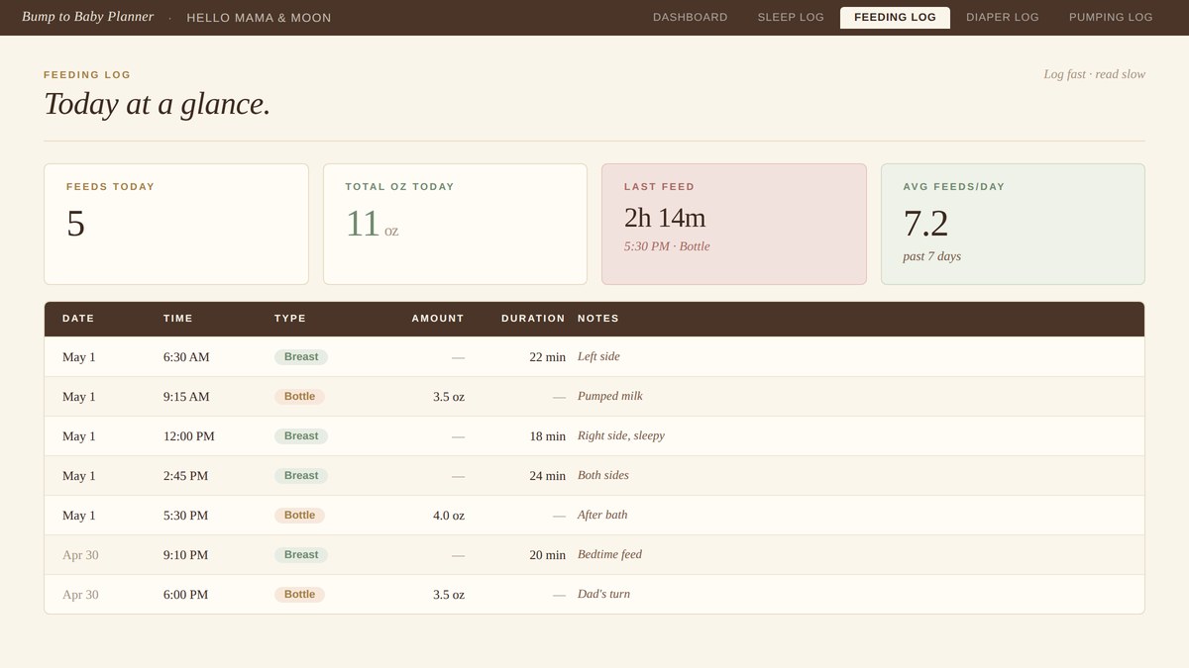
Task: Click the Notes column header
Action: pos(598,319)
